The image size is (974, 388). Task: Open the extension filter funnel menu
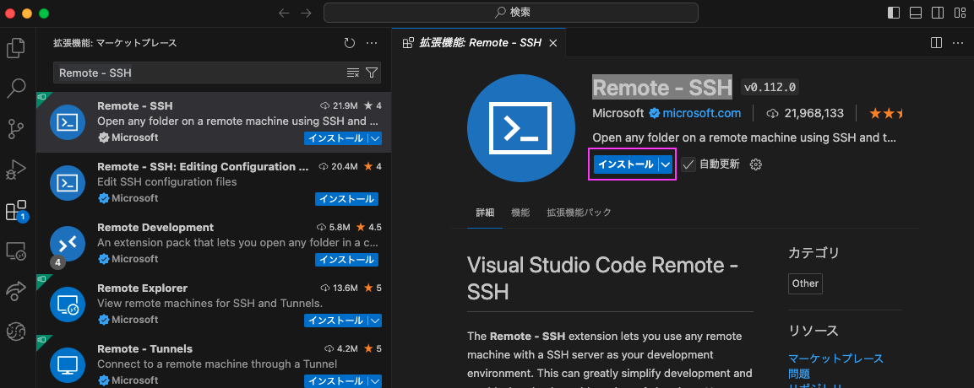(x=372, y=73)
